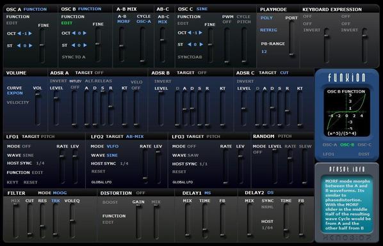383x246 pixels.
Task: Raise OSC B octave using right arrow
Action: point(85,33)
